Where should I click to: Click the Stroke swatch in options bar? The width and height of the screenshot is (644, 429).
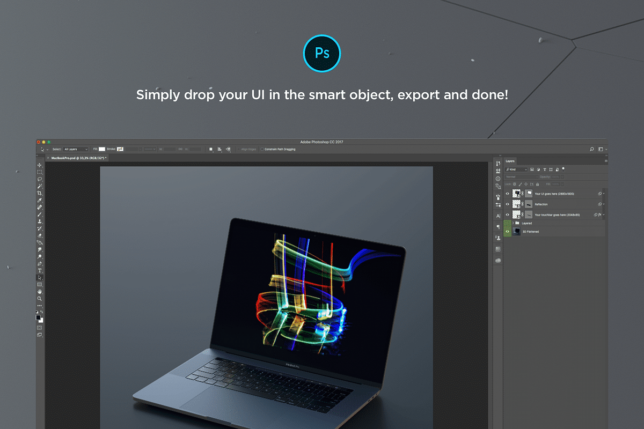pos(120,149)
